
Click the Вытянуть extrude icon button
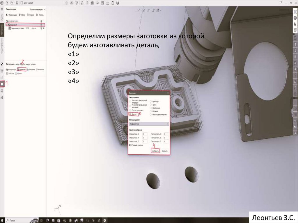tap(40, 69)
